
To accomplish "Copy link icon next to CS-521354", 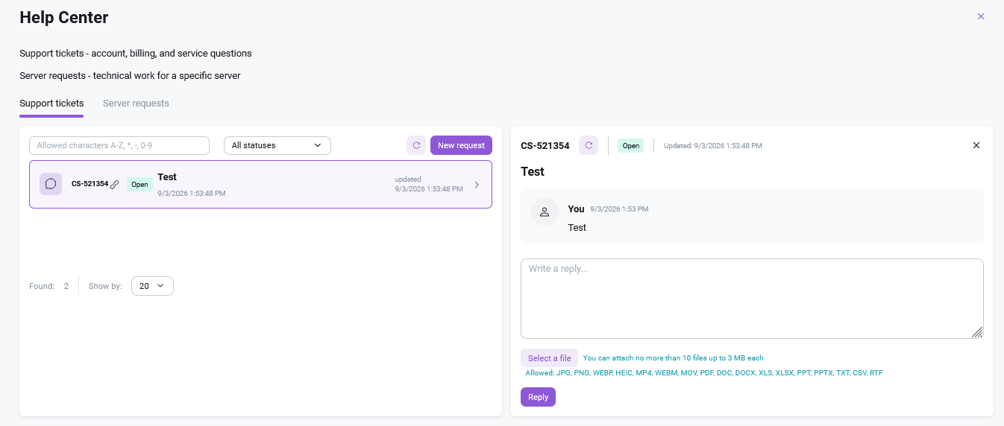I will coord(115,184).
